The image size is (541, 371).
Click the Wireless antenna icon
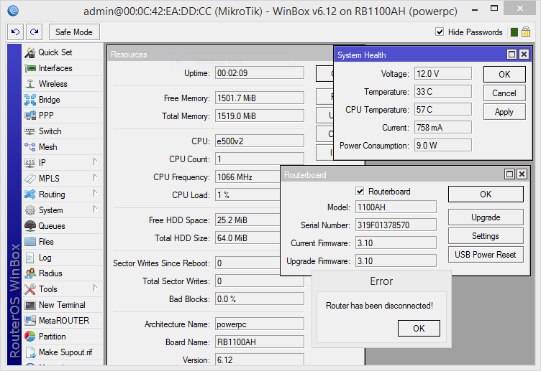(30, 84)
